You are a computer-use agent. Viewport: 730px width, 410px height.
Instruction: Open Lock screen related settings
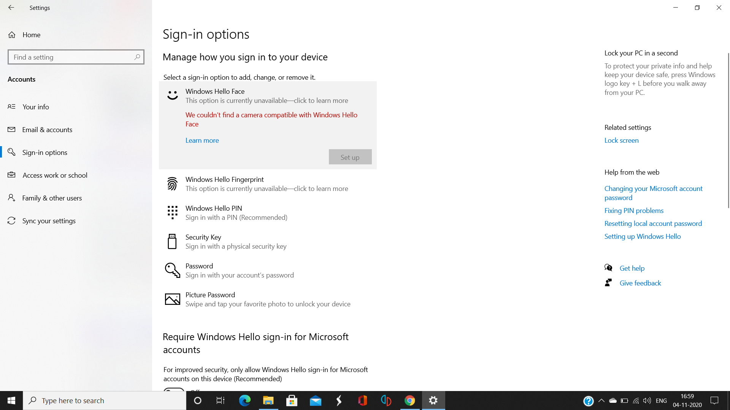(622, 140)
